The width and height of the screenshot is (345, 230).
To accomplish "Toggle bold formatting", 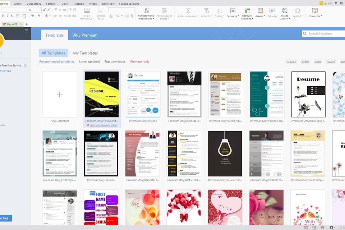I will pos(3,16).
